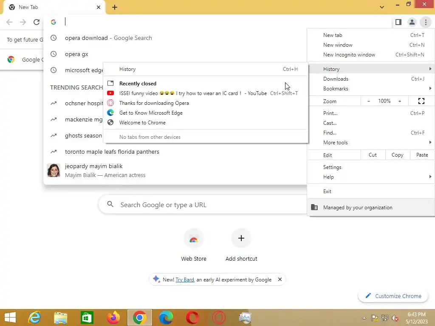
Task: Dismiss the Bard promo with its X
Action: [x=280, y=279]
